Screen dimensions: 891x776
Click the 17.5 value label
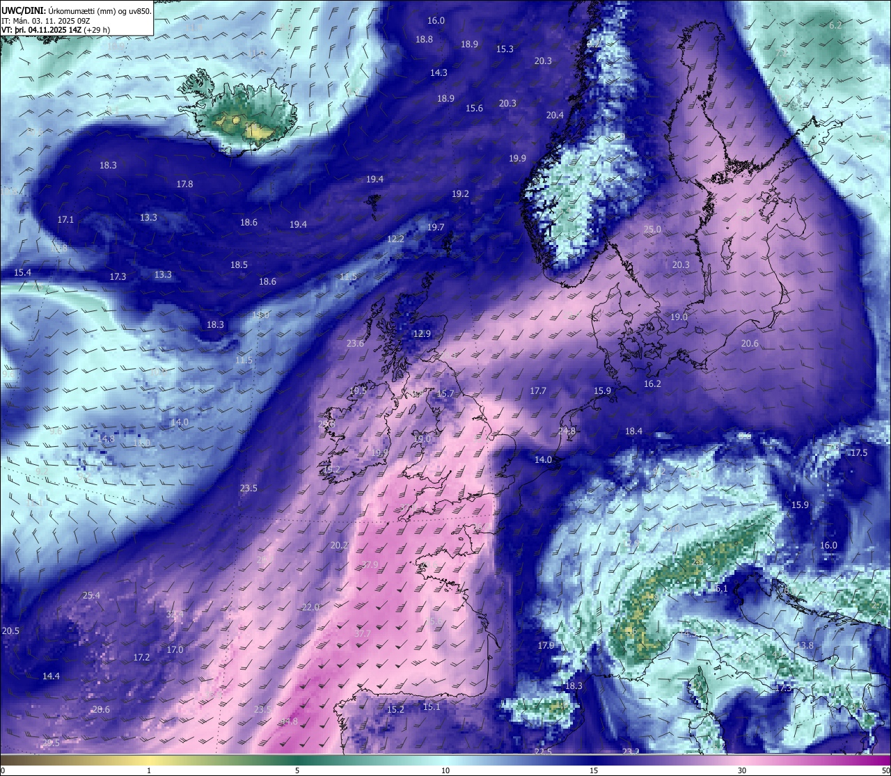point(859,453)
